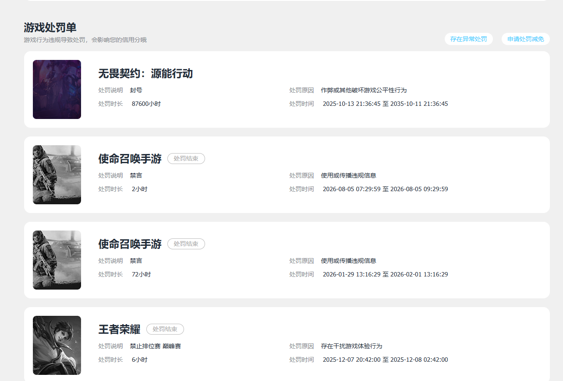
Task: Click the 禁止排位赛 巅峰赛 description
Action: 155,346
